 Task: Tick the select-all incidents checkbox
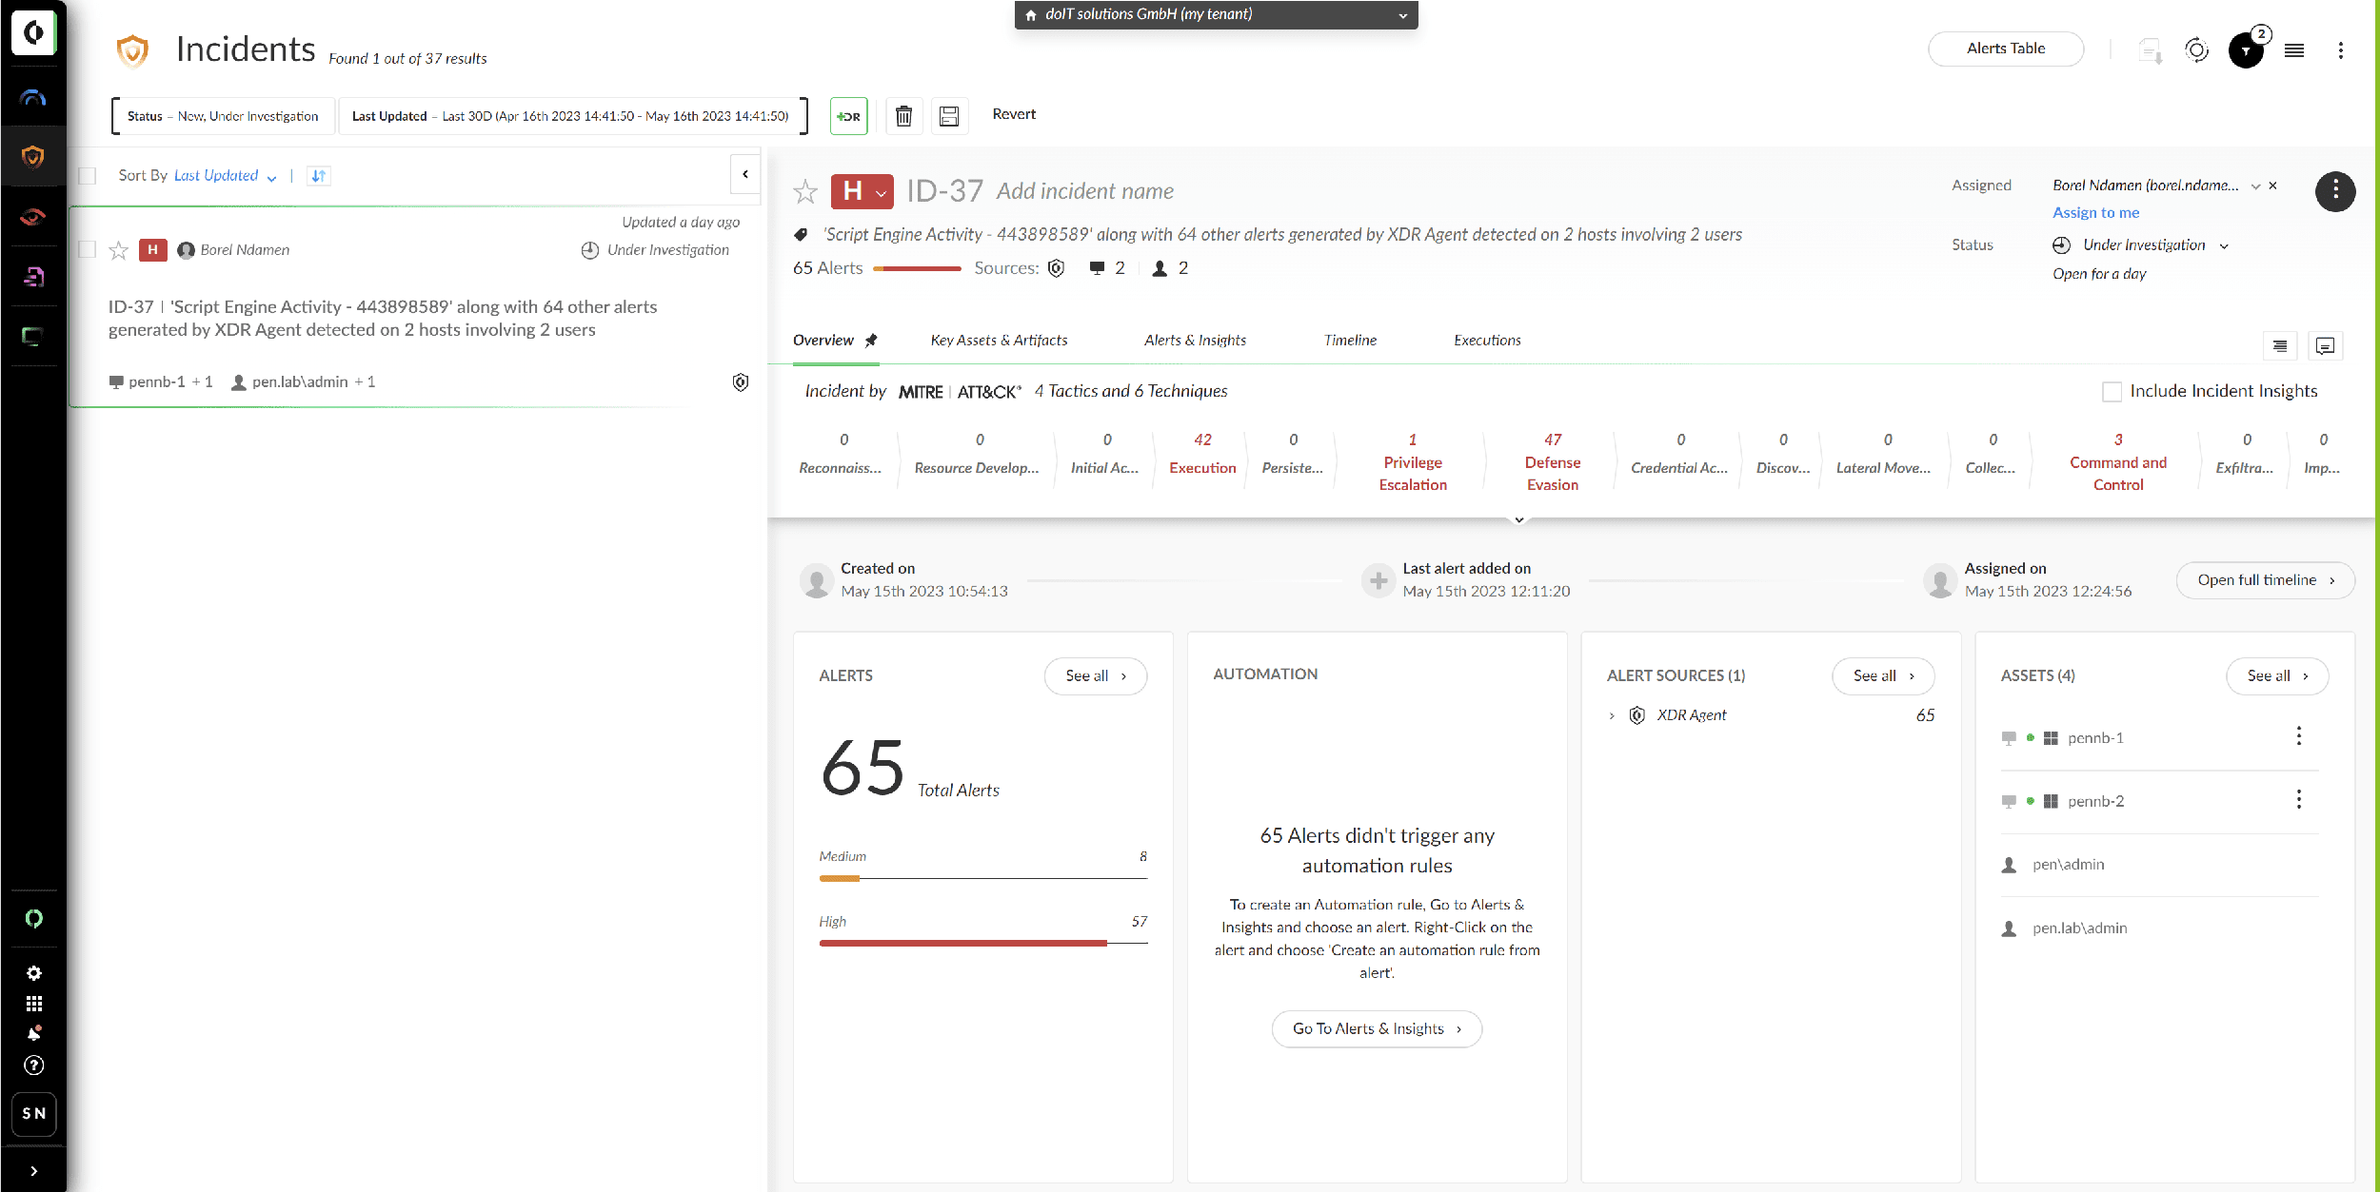(88, 176)
